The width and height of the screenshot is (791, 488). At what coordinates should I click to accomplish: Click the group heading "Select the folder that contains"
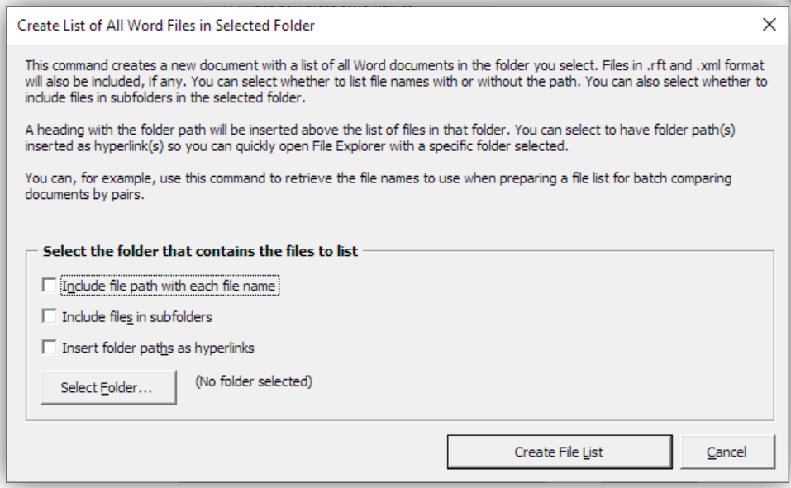click(x=200, y=251)
